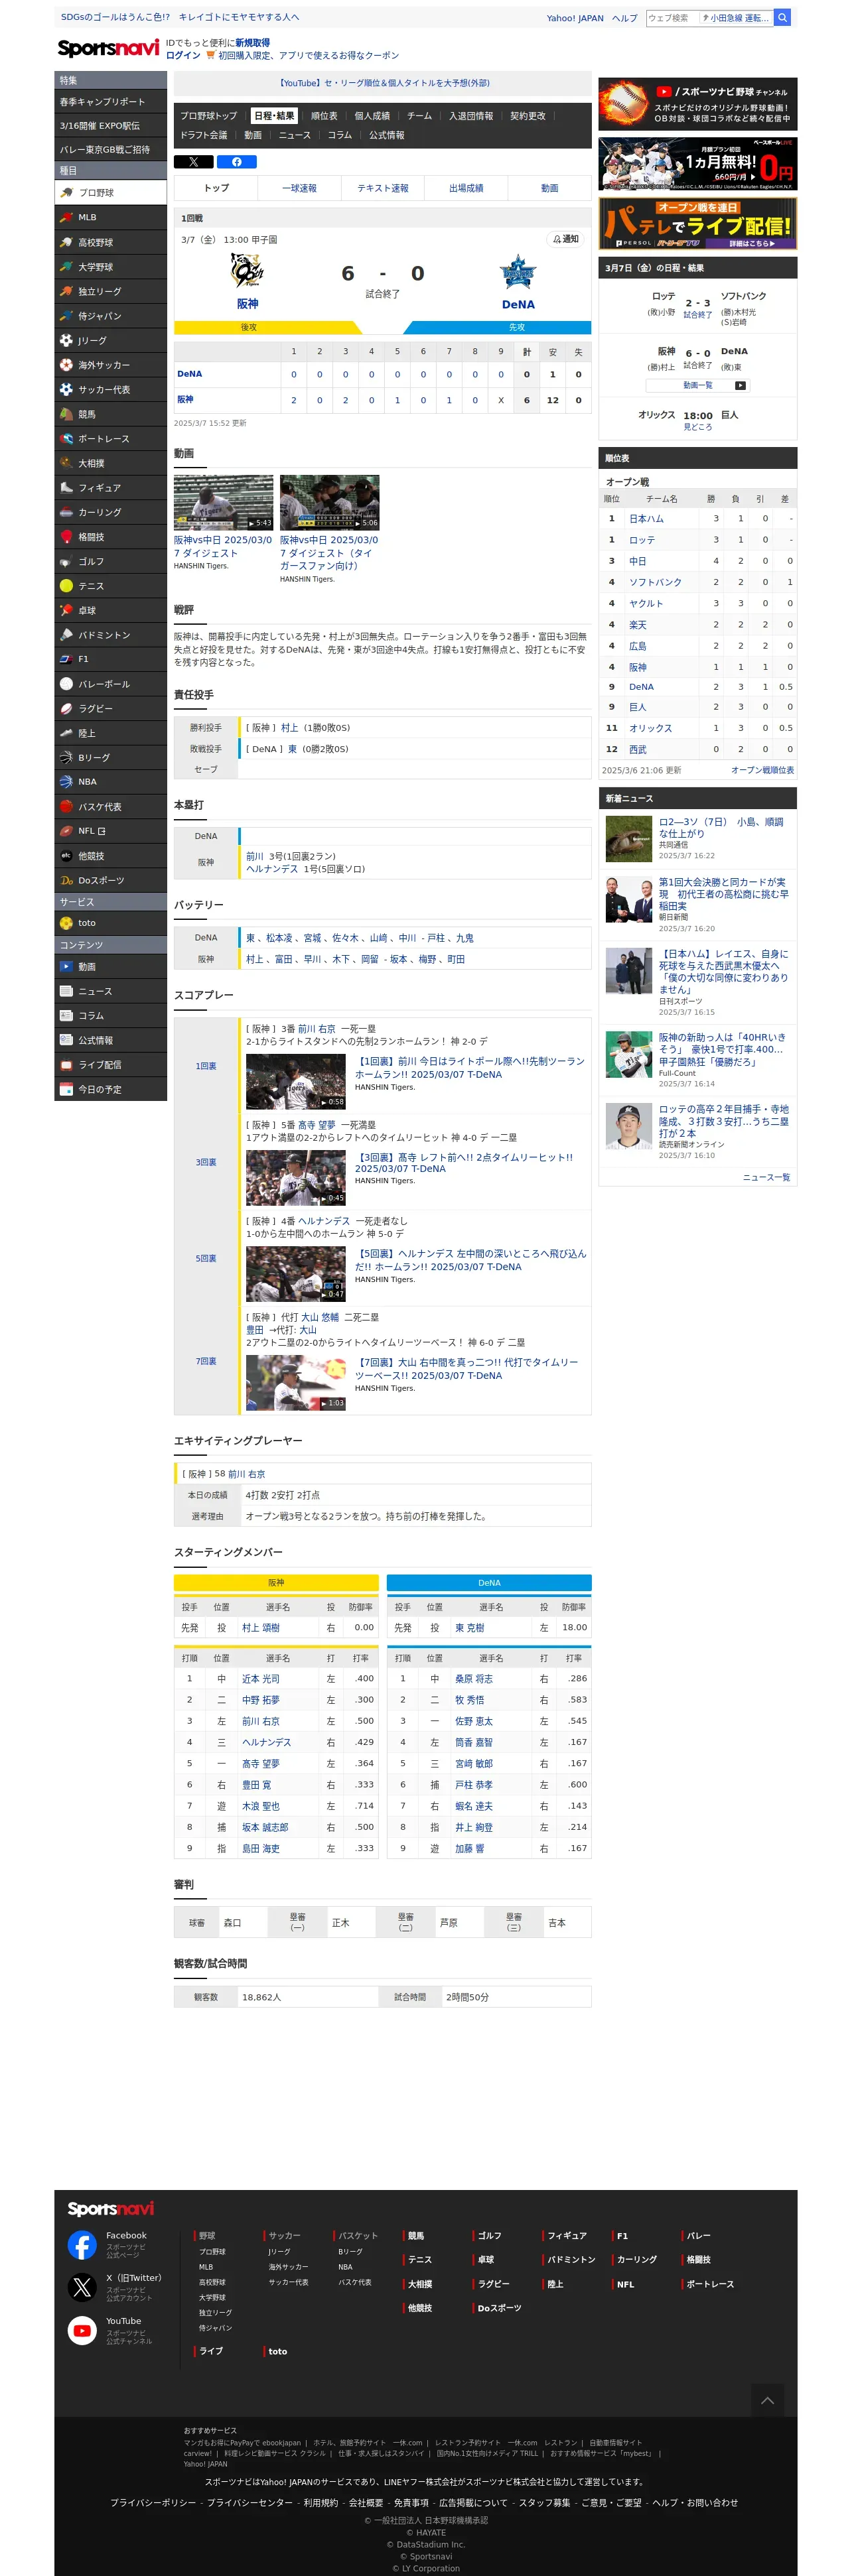
Task: Share the game on X (Twitter)
Action: coord(193,162)
